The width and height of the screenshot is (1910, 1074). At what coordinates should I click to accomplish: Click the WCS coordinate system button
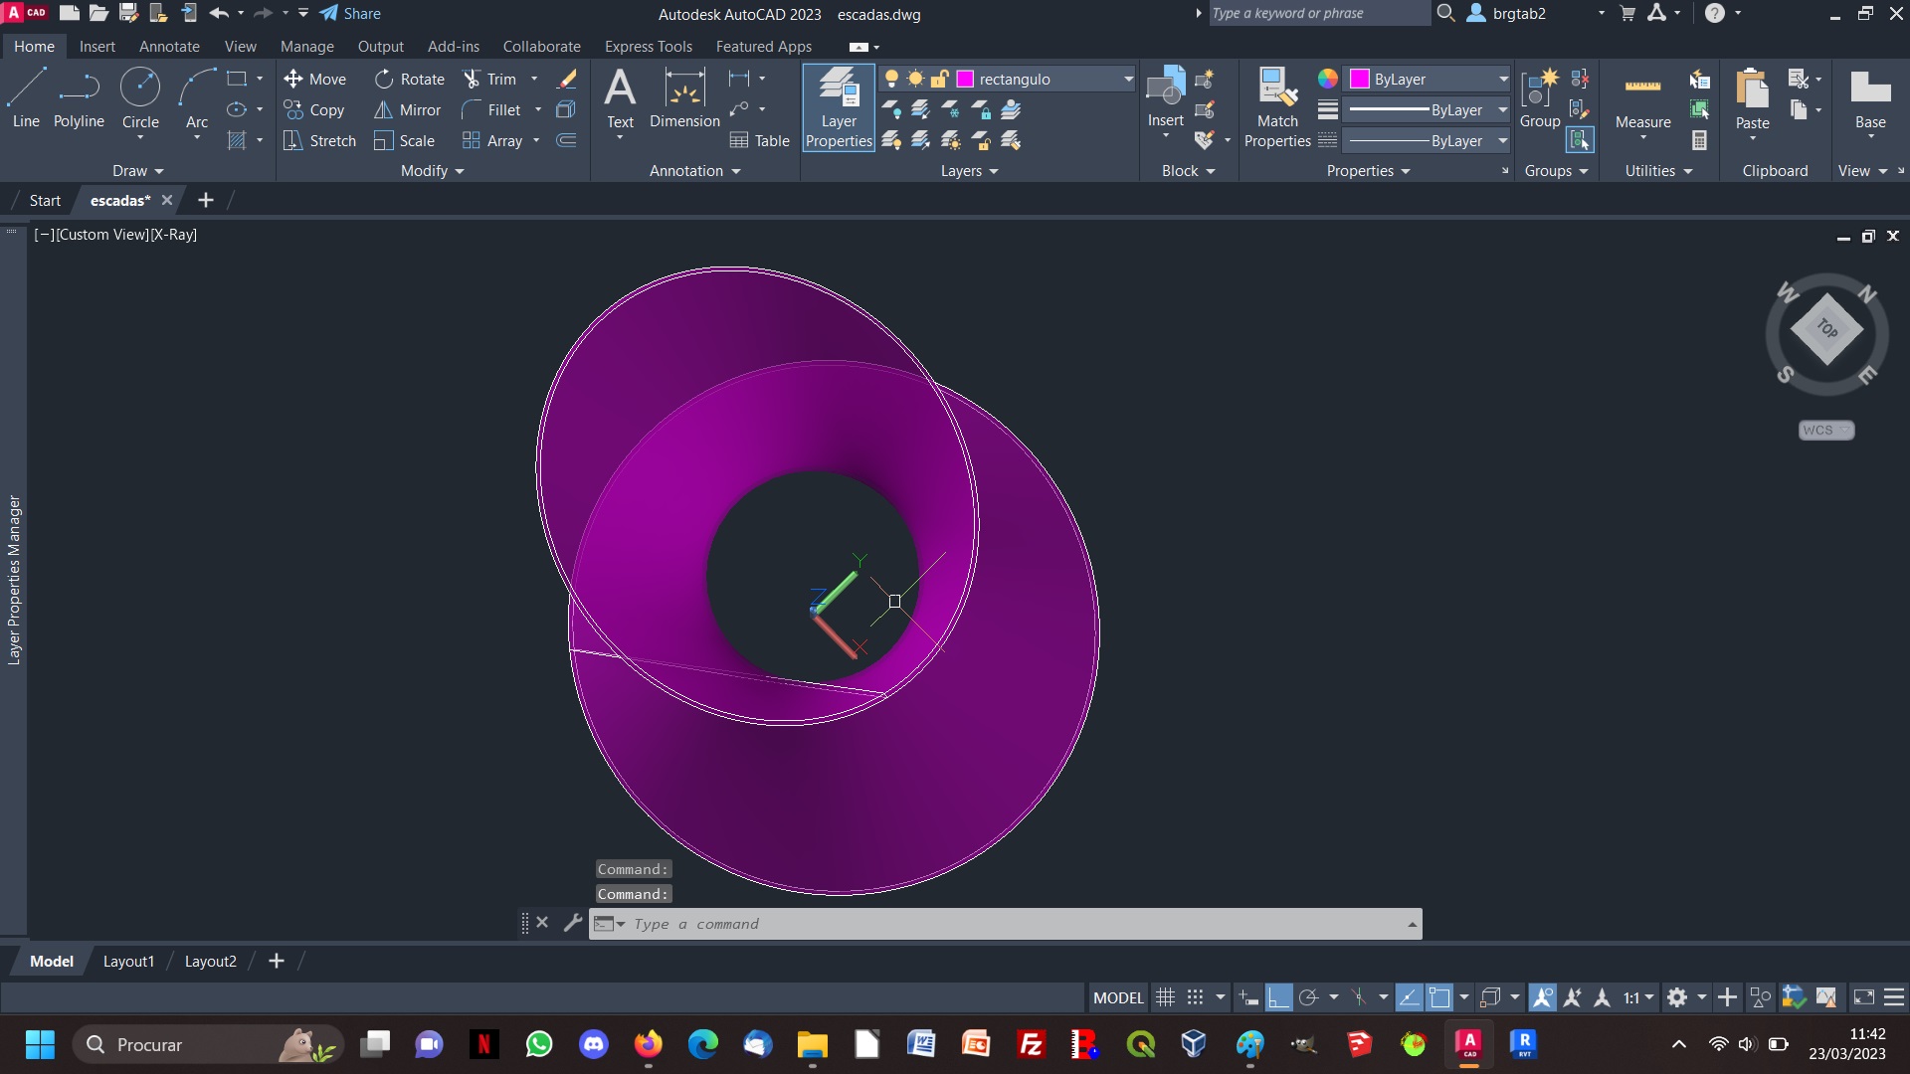coord(1826,430)
